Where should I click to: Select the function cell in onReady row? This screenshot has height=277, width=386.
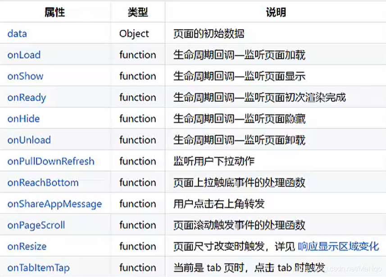pos(138,97)
